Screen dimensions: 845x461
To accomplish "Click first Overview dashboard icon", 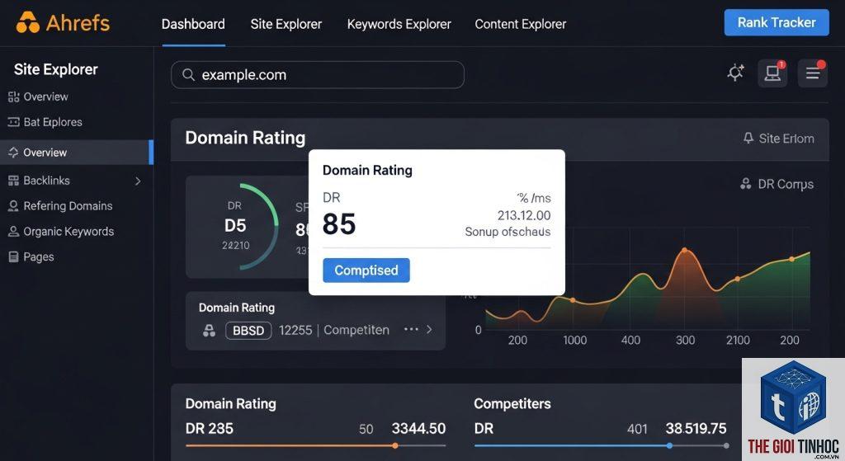I will [13, 97].
